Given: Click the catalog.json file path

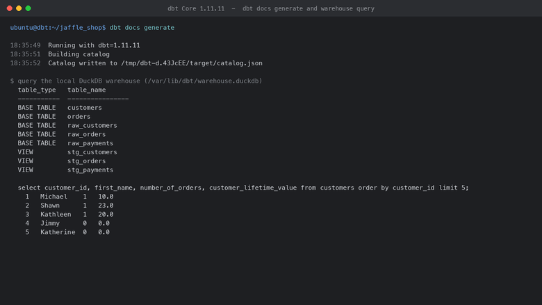Looking at the screenshot, I should pyautogui.click(x=192, y=63).
